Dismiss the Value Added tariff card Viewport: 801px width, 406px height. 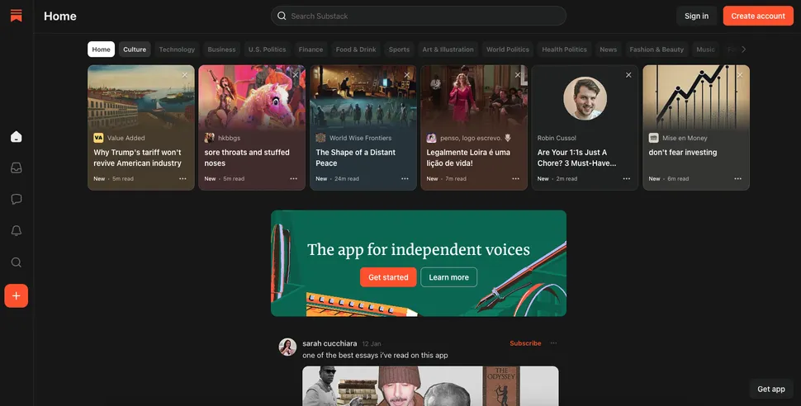click(x=185, y=75)
